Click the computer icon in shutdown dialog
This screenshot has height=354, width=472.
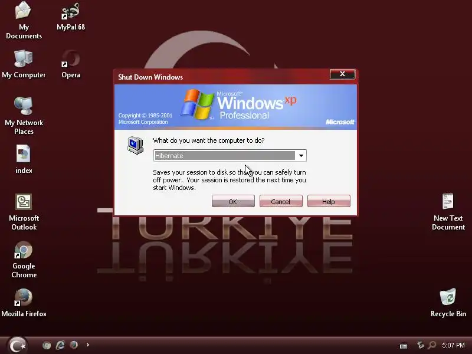click(x=135, y=145)
